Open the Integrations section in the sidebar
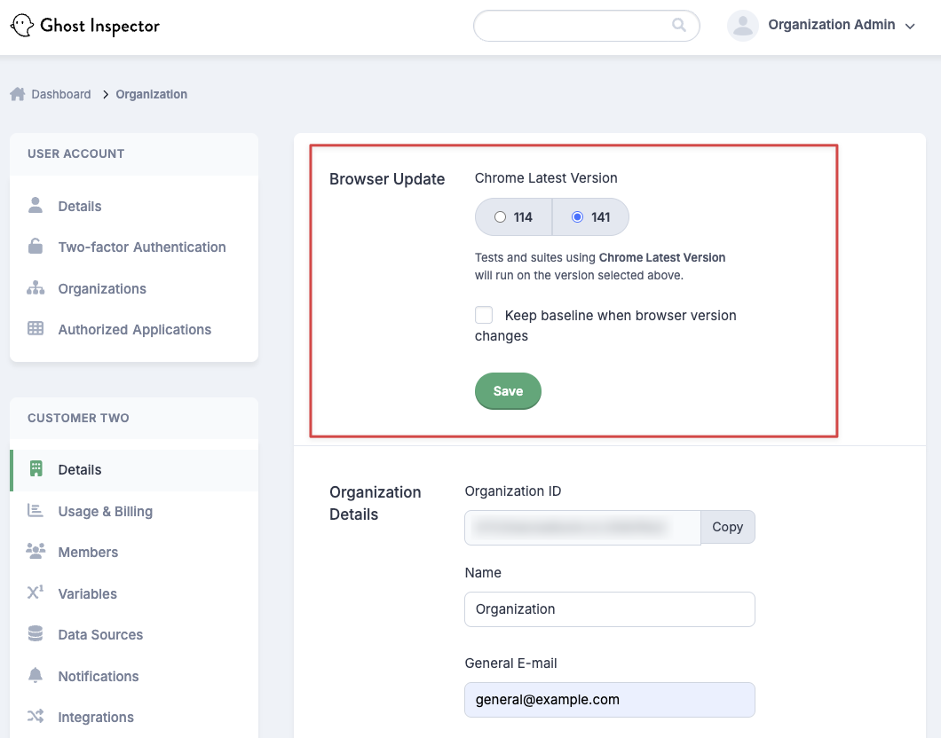Viewport: 941px width, 738px height. [x=95, y=717]
